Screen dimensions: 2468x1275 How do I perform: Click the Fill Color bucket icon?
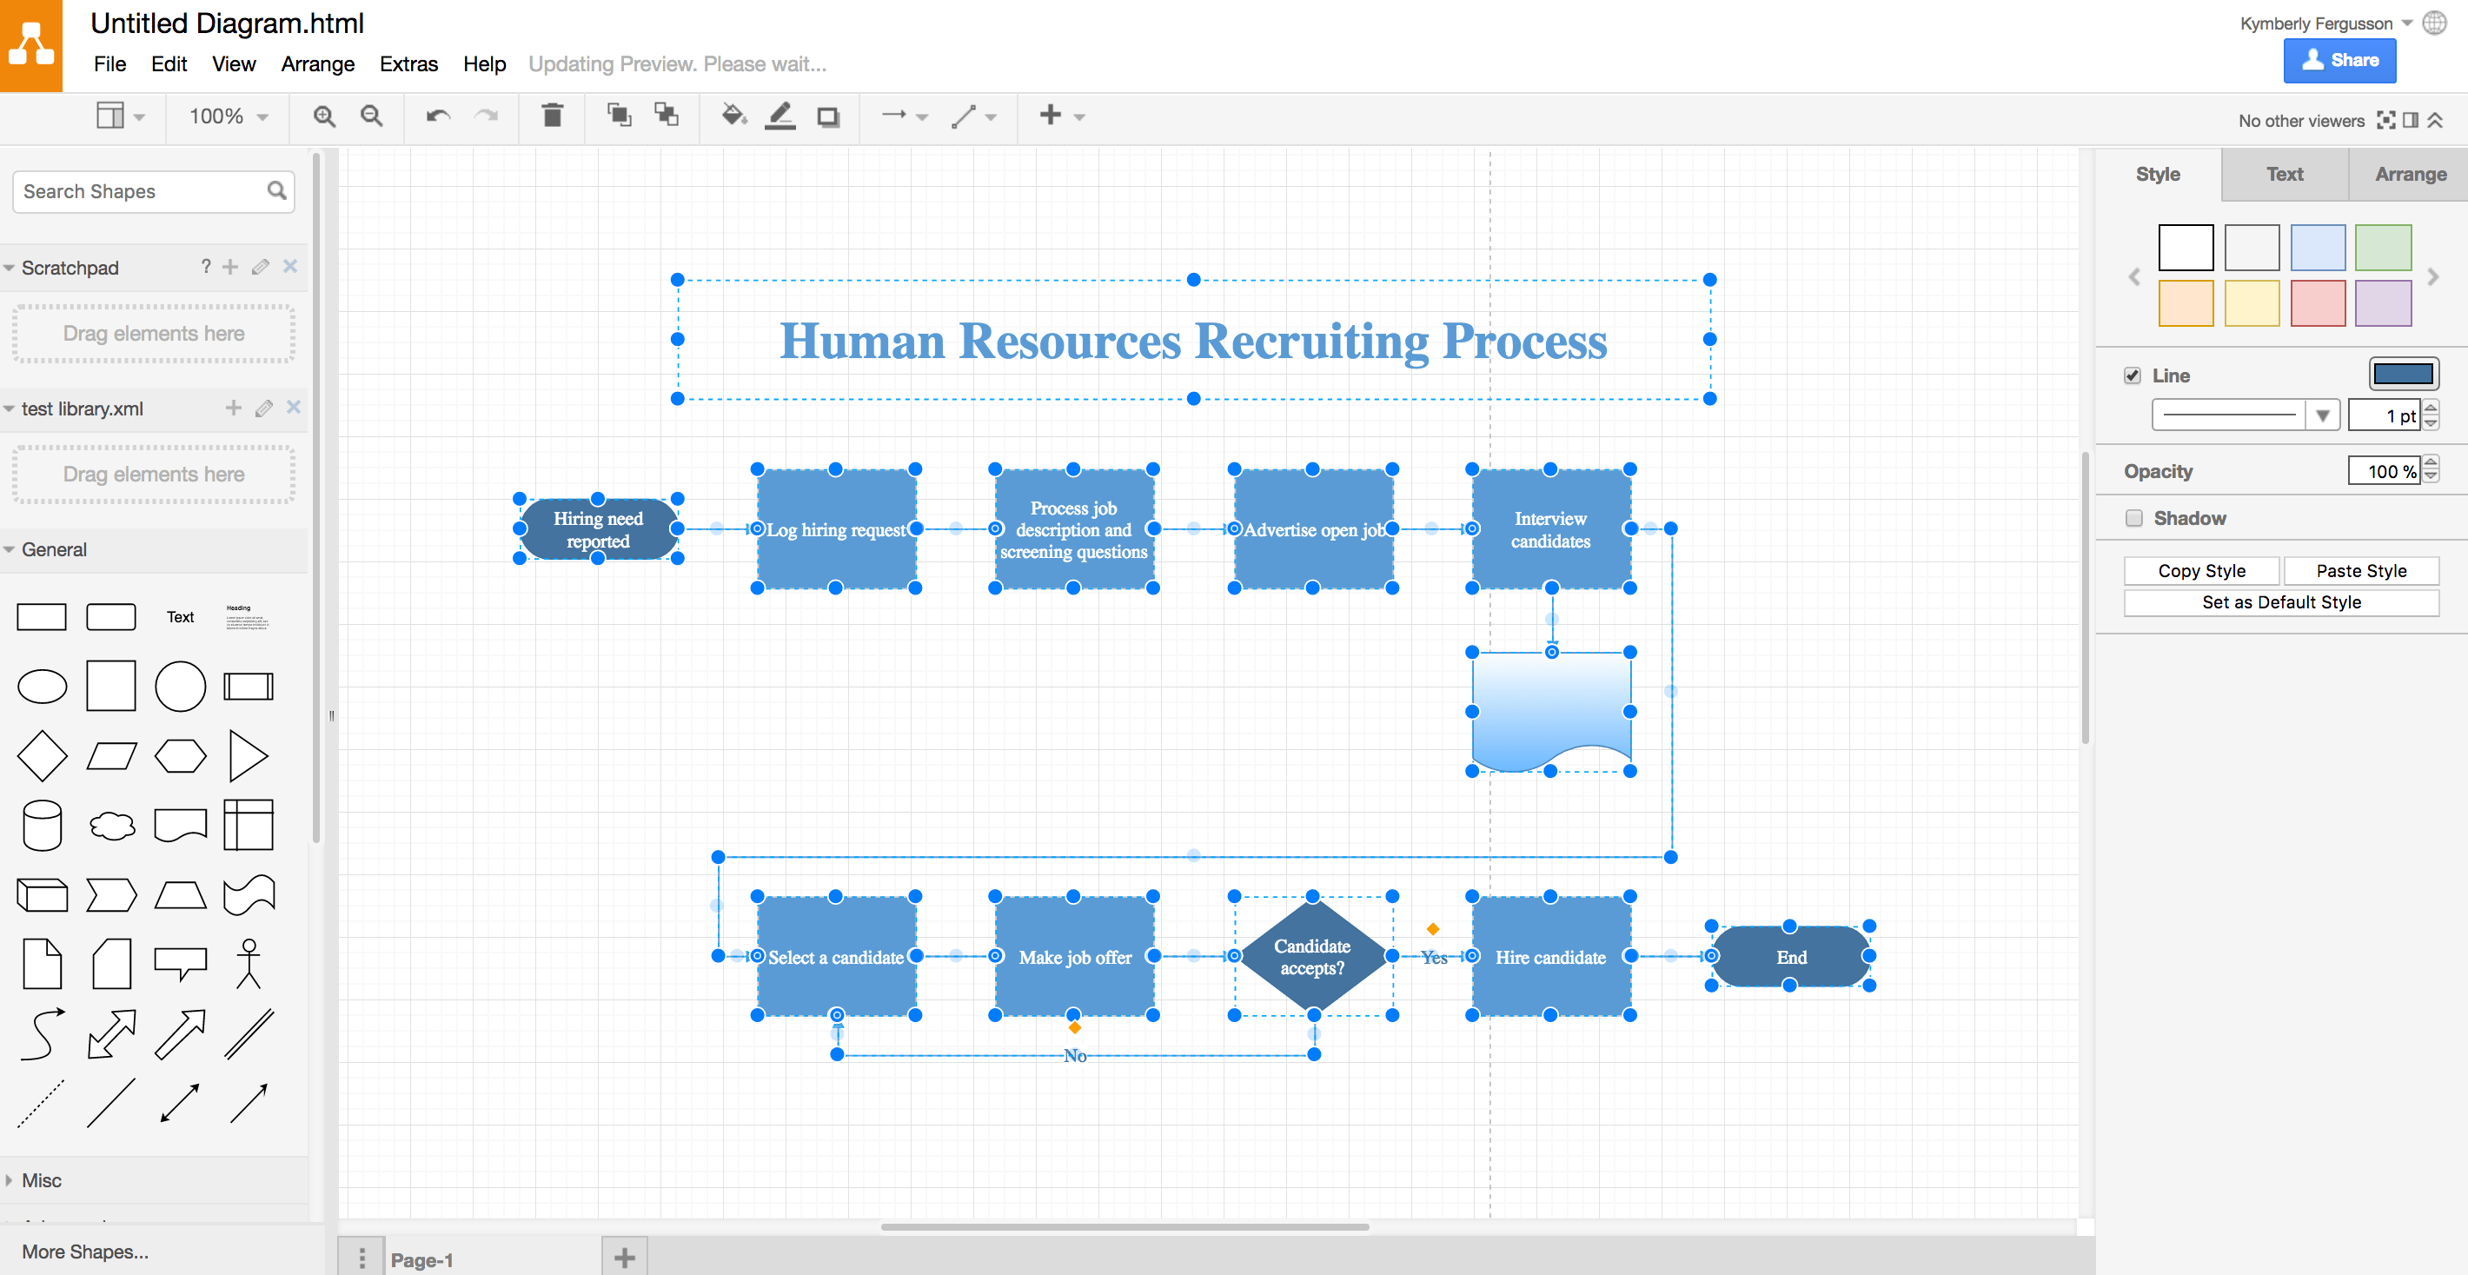(734, 116)
